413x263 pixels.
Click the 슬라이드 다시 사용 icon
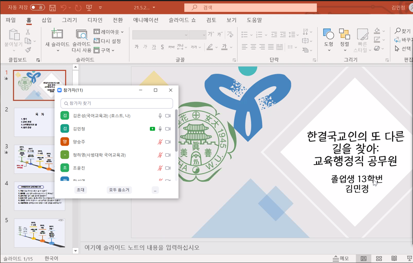click(x=81, y=34)
